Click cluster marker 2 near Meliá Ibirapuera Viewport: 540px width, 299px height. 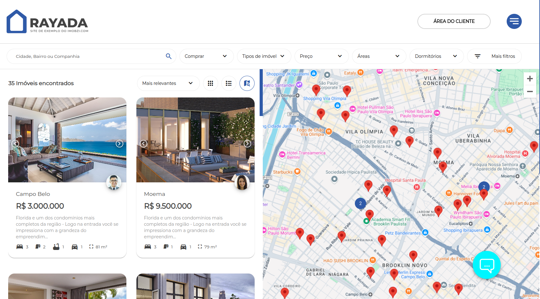(484, 187)
